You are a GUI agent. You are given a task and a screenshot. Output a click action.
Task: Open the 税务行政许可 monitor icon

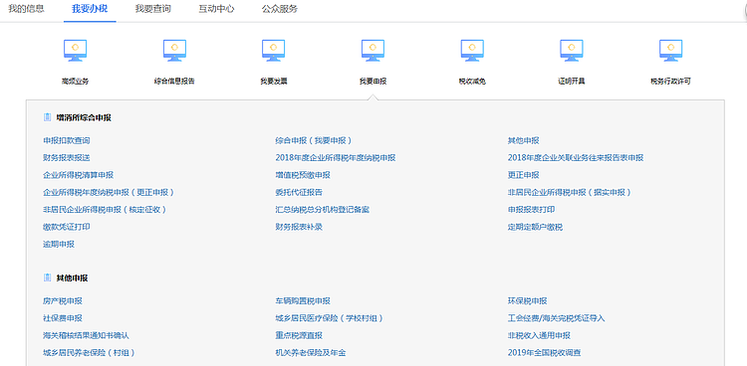pyautogui.click(x=670, y=50)
